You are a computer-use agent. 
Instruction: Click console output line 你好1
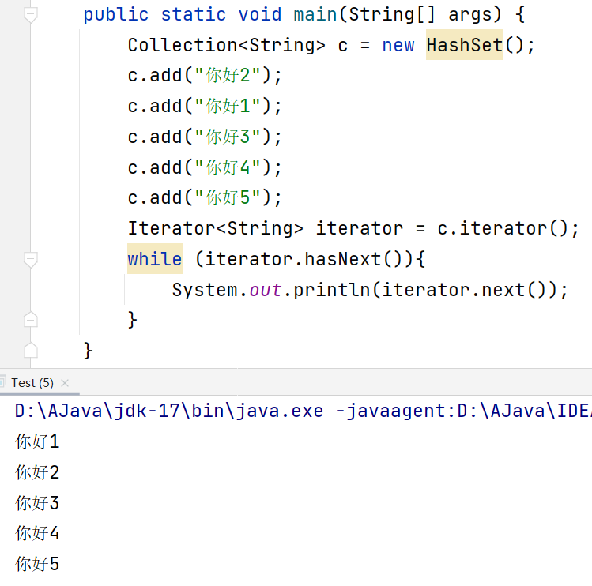[x=37, y=441]
